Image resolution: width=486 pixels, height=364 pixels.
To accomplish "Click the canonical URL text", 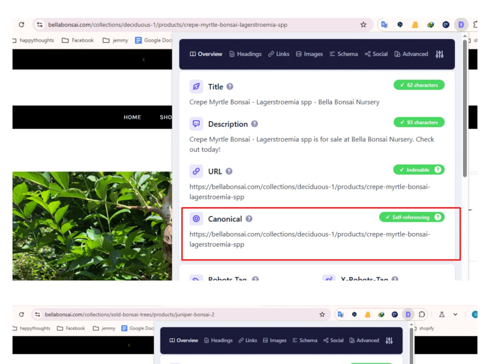I will 310,239.
